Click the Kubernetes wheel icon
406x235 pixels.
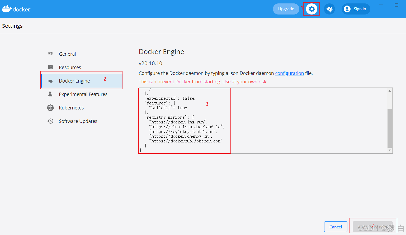[50, 108]
